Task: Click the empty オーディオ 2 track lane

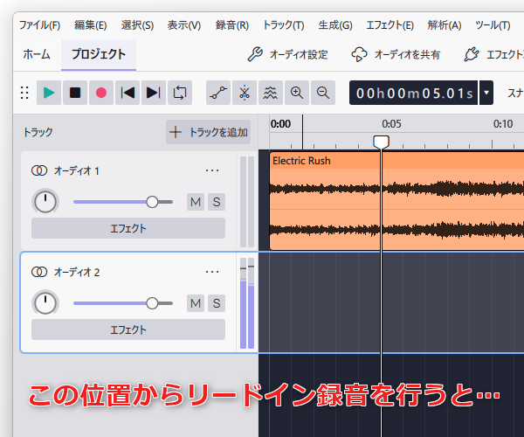Action: point(391,302)
